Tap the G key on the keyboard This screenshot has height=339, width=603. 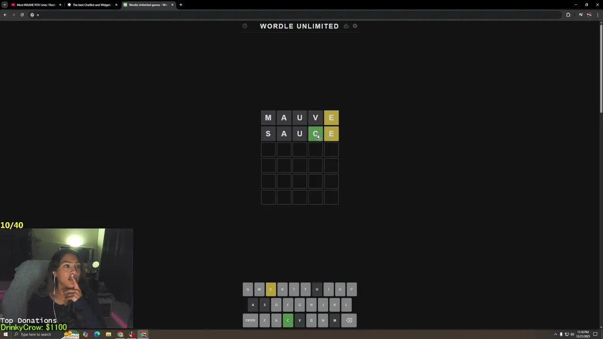coord(299,305)
